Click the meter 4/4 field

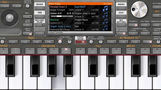pyautogui.click(x=56, y=13)
